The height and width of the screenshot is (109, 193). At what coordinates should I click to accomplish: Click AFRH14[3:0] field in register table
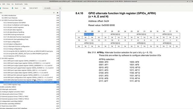115,34
